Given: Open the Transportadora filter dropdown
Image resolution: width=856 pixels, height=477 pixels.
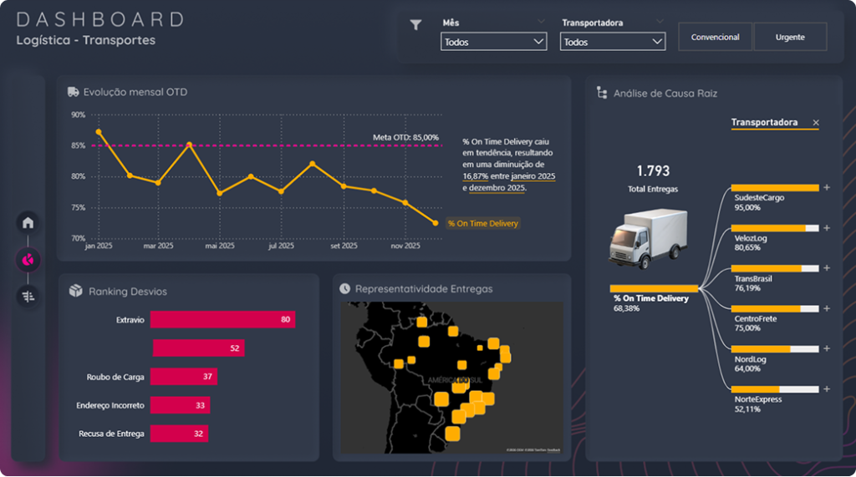Looking at the screenshot, I should tap(613, 42).
